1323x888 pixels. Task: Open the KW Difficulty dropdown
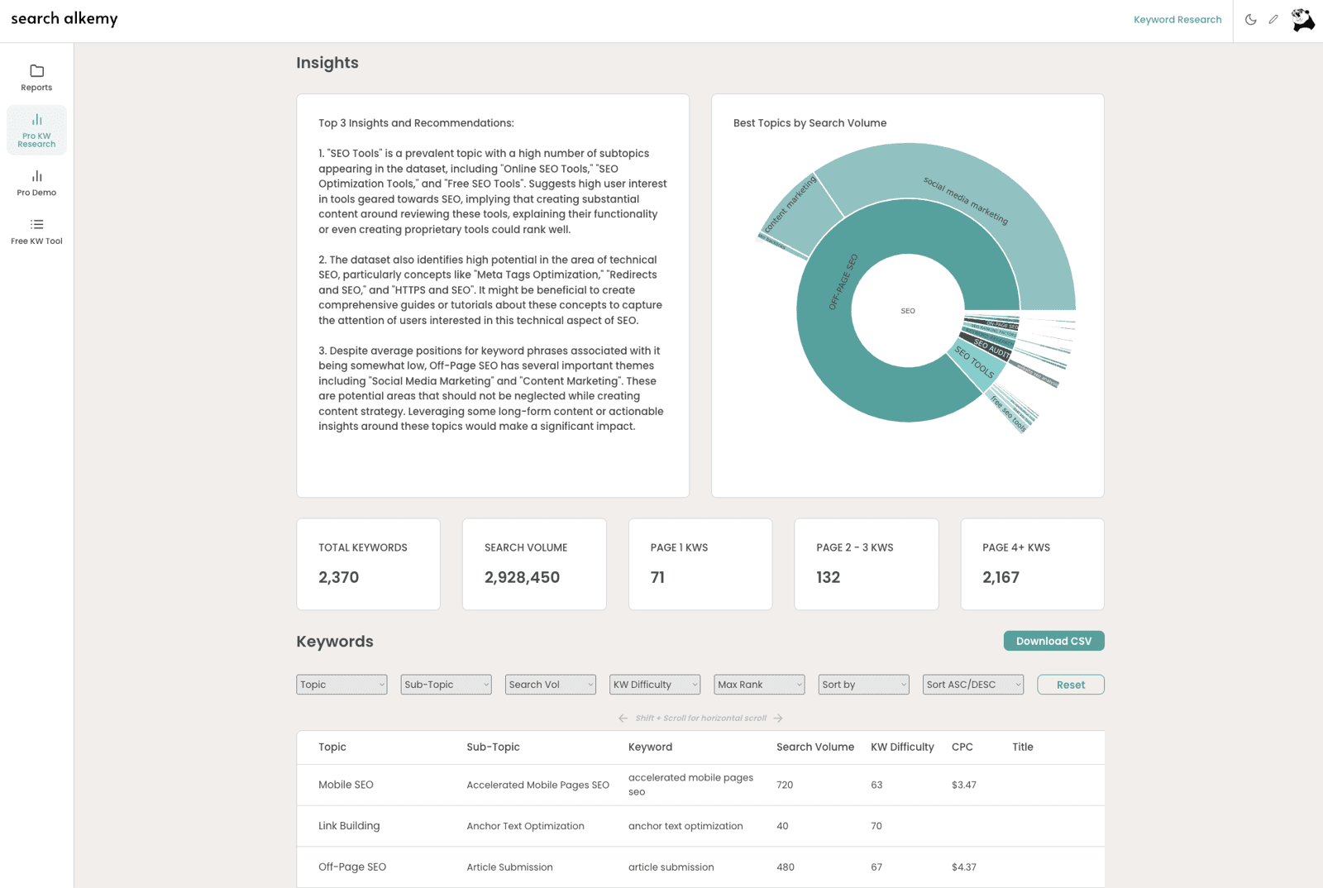(x=654, y=685)
